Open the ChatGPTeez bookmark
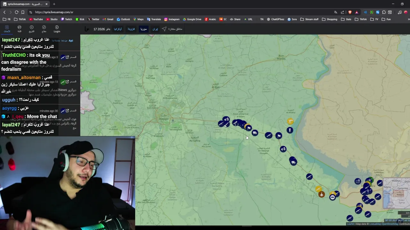This screenshot has width=410, height=230. tap(275, 19)
